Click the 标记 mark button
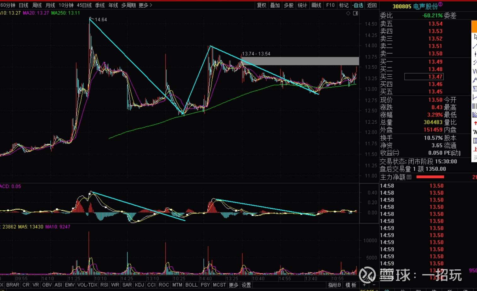Screen dimensions: 477x291 click(344, 5)
